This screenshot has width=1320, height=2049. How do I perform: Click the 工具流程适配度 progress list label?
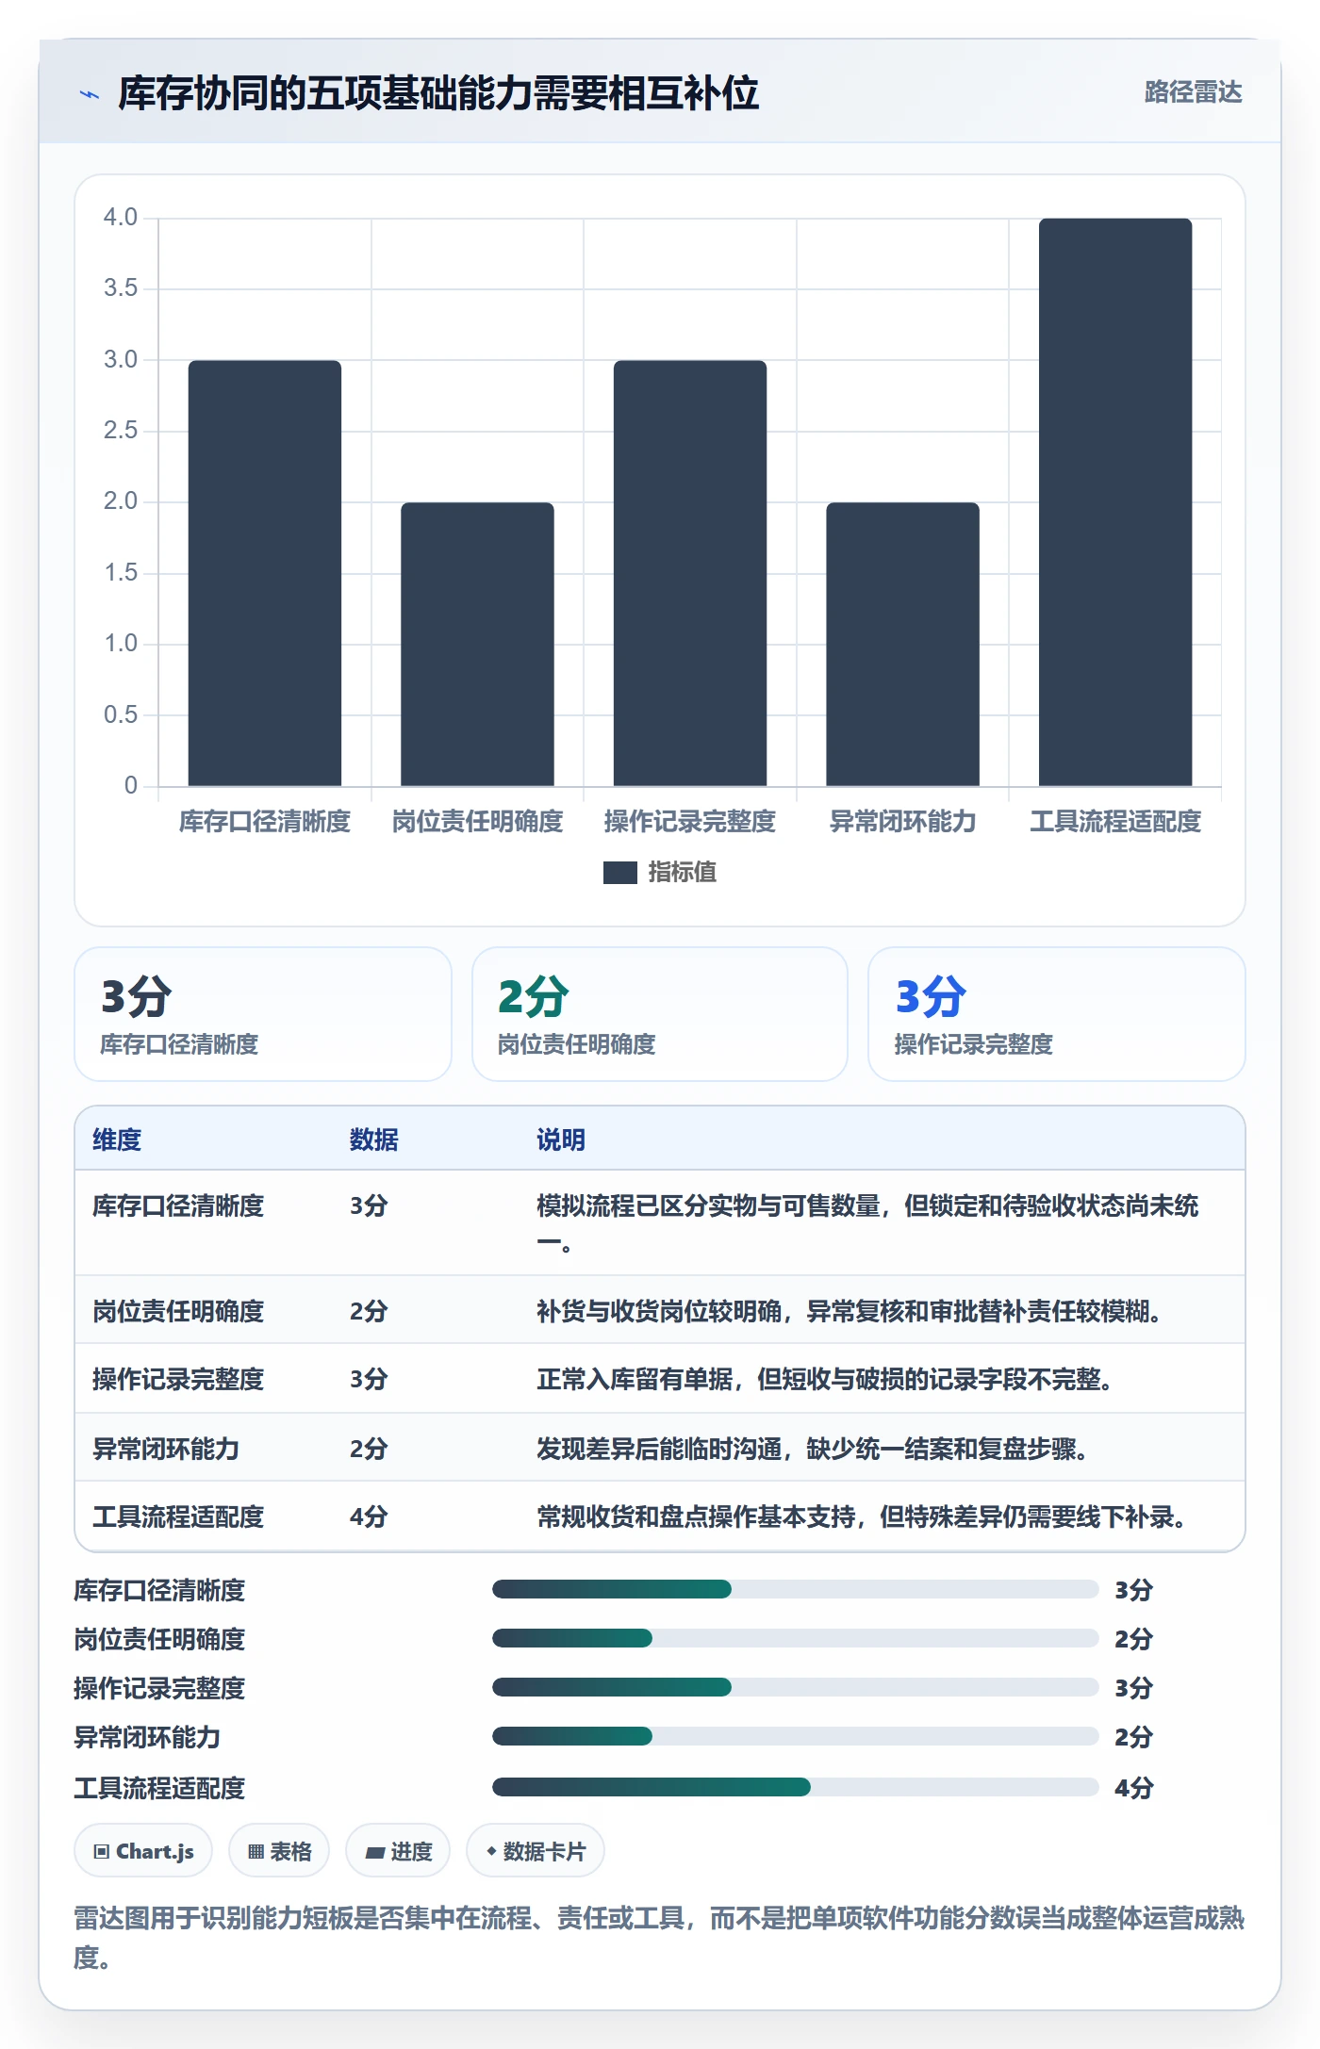pyautogui.click(x=159, y=1788)
